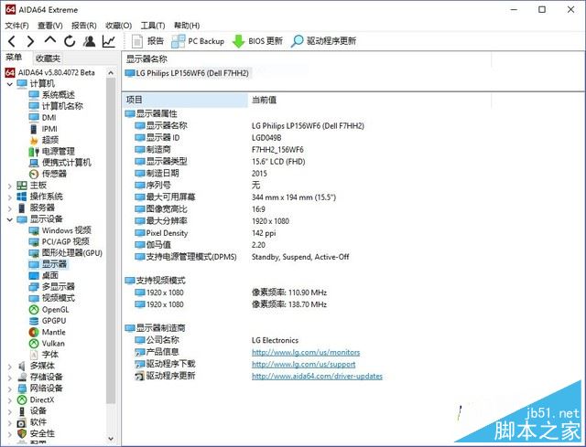Image resolution: width=586 pixels, height=447 pixels.
Task: Collapse the 显示设备 tree node
Action: pyautogui.click(x=10, y=219)
